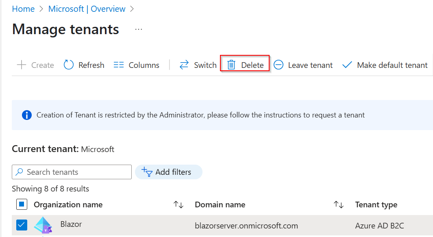
Task: Click the Refresh toolbar label
Action: click(x=91, y=65)
